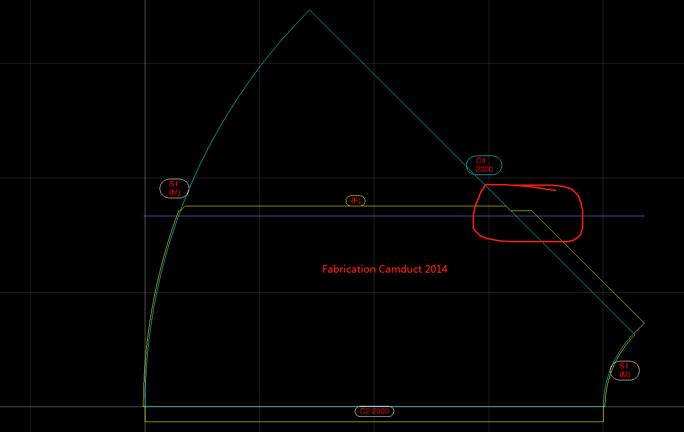Select the S1 (M) seam label upper left

(x=174, y=188)
